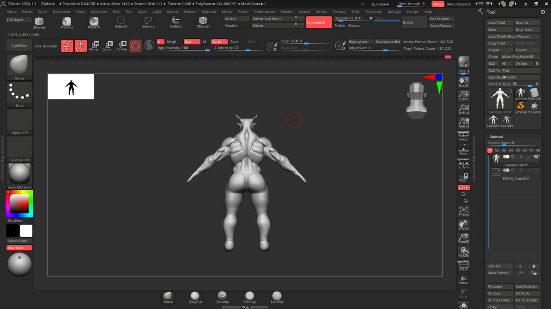Toggle DynaMesh on or off
Viewport: 551px width, 309px height.
point(318,22)
